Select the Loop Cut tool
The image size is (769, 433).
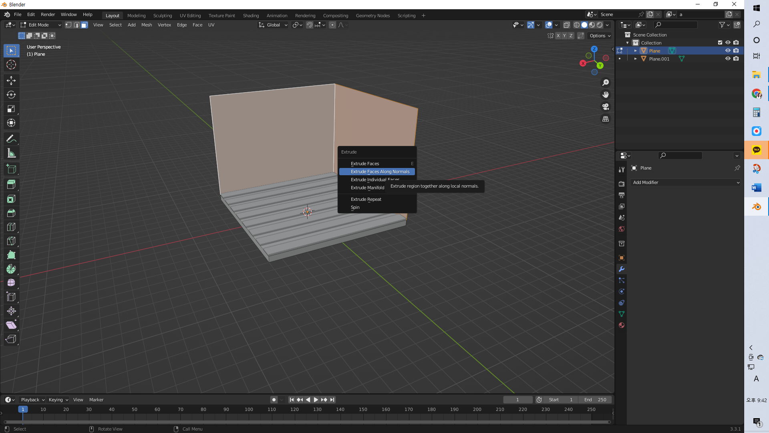click(11, 227)
